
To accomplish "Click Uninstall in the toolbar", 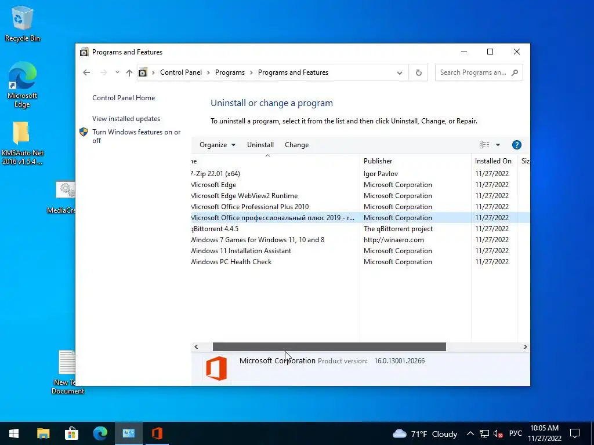I will click(x=260, y=145).
